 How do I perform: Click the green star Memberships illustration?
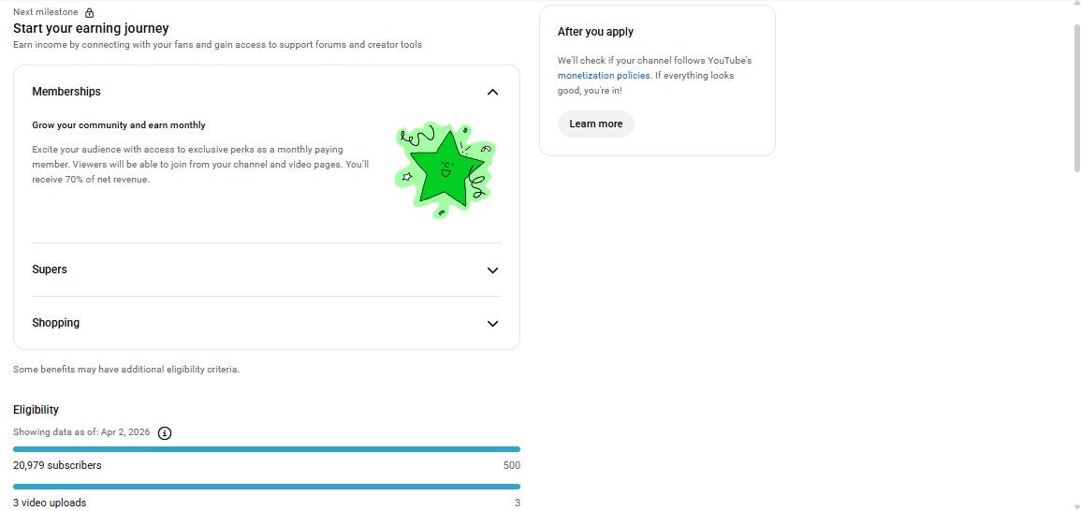tap(445, 168)
